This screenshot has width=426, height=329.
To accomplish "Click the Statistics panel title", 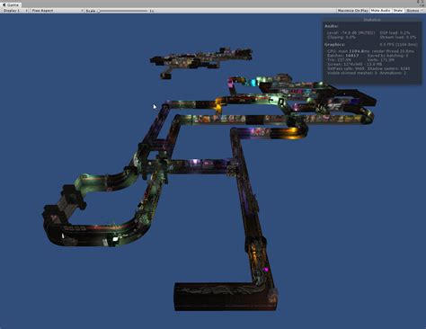I will [x=372, y=20].
